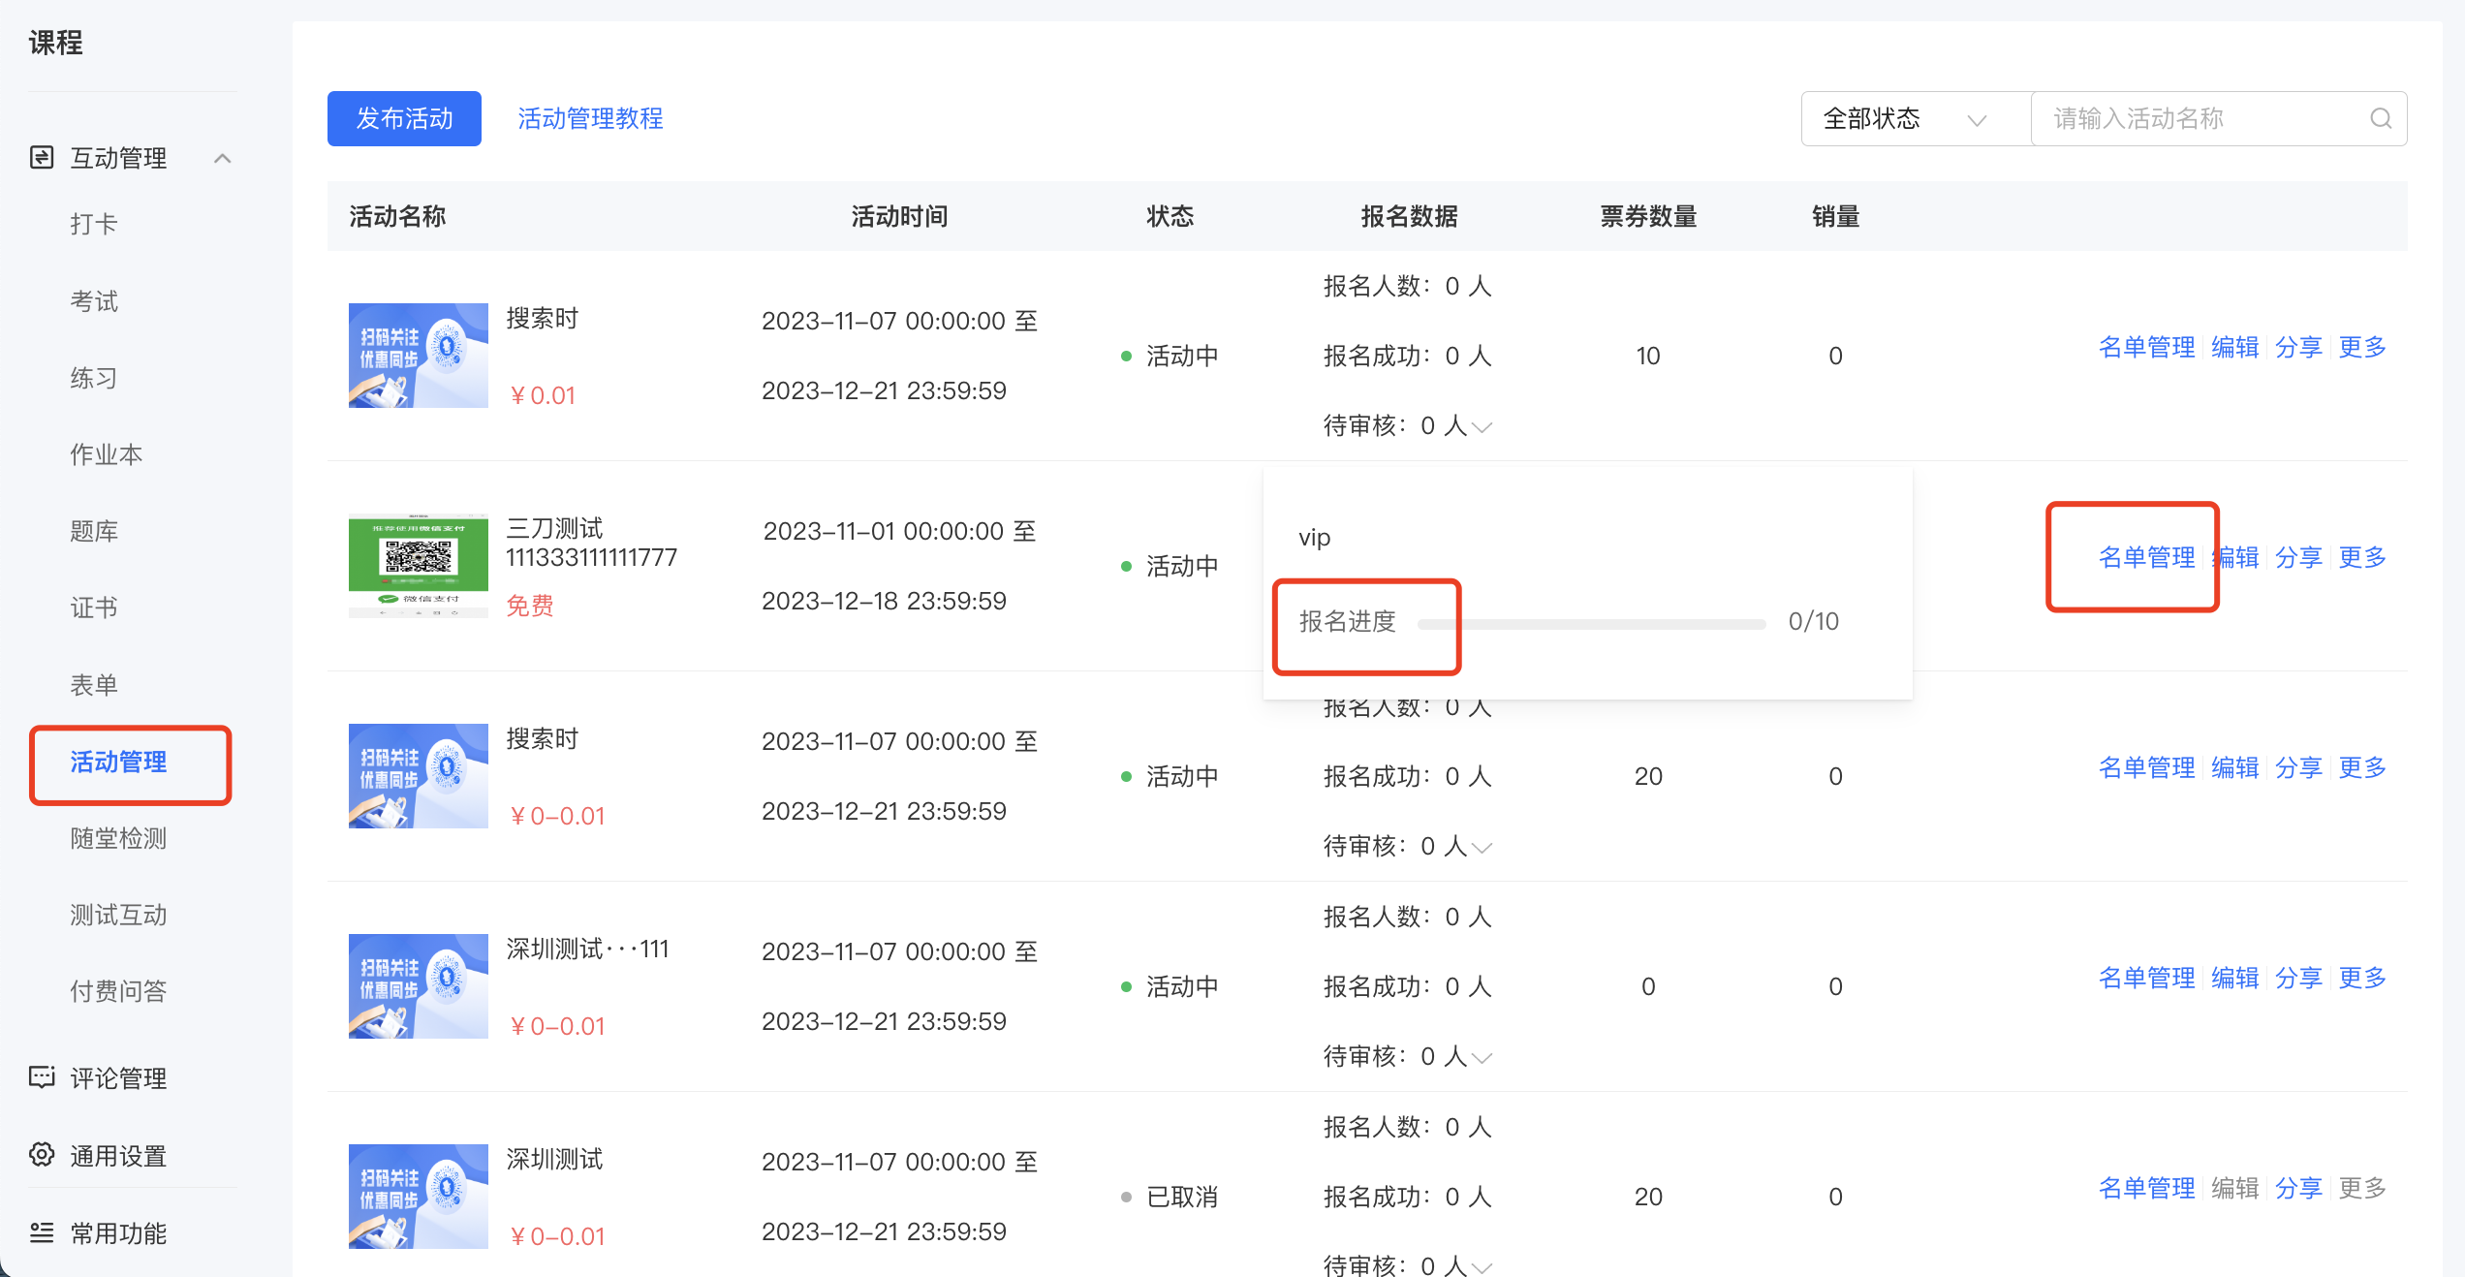Click the 评论管理 comment icon
2465x1277 pixels.
(42, 1077)
